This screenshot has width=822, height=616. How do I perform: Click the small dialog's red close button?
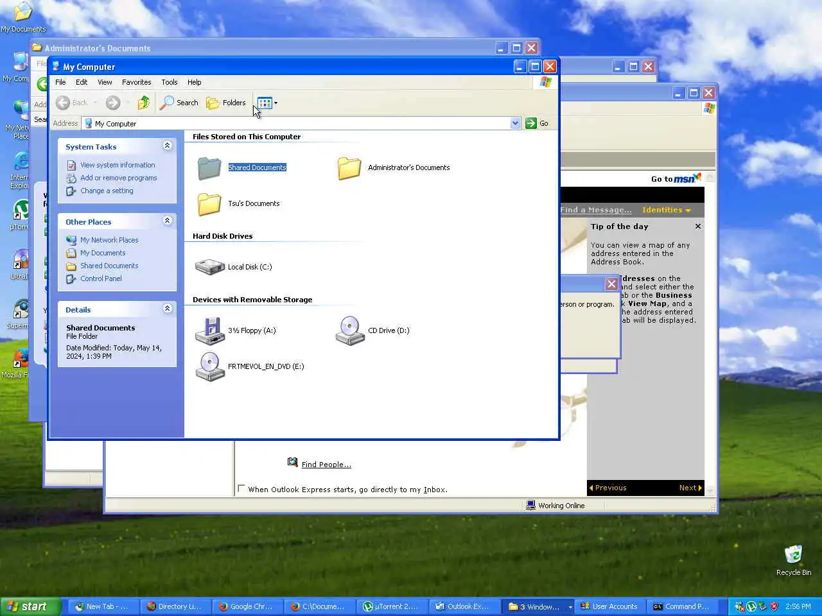click(x=611, y=284)
